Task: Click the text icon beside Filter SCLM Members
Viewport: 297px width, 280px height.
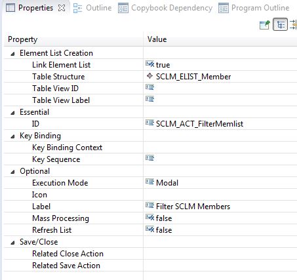Action: pyautogui.click(x=150, y=205)
